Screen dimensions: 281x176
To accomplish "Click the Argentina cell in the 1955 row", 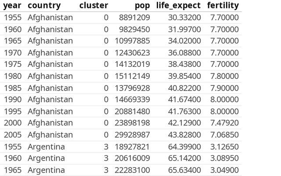I will pyautogui.click(x=46, y=146).
